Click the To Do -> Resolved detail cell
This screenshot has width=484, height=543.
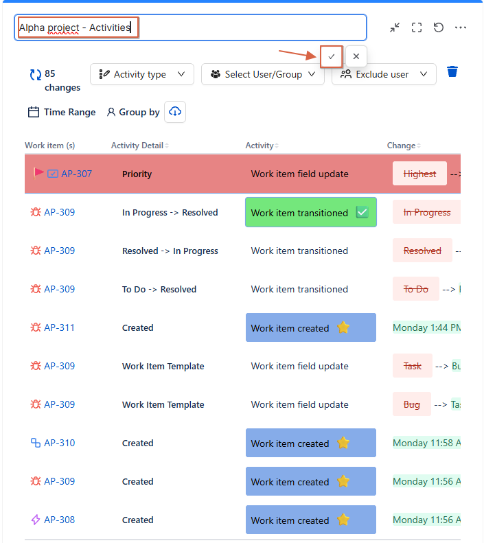pos(159,289)
